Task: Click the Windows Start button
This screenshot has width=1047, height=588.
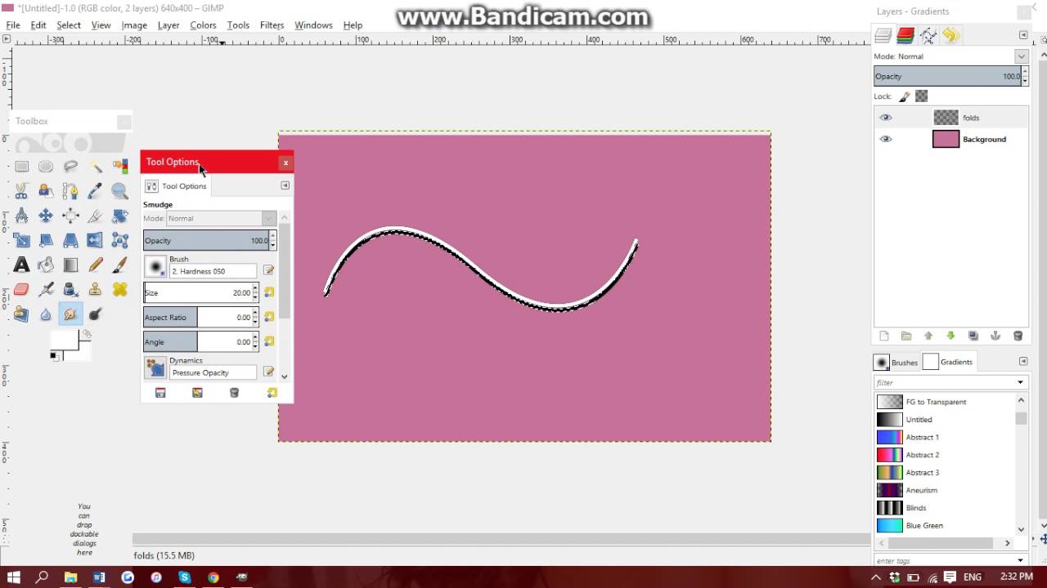Action: (14, 577)
